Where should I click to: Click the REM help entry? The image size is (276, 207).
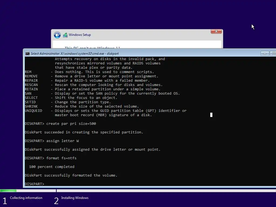point(89,72)
